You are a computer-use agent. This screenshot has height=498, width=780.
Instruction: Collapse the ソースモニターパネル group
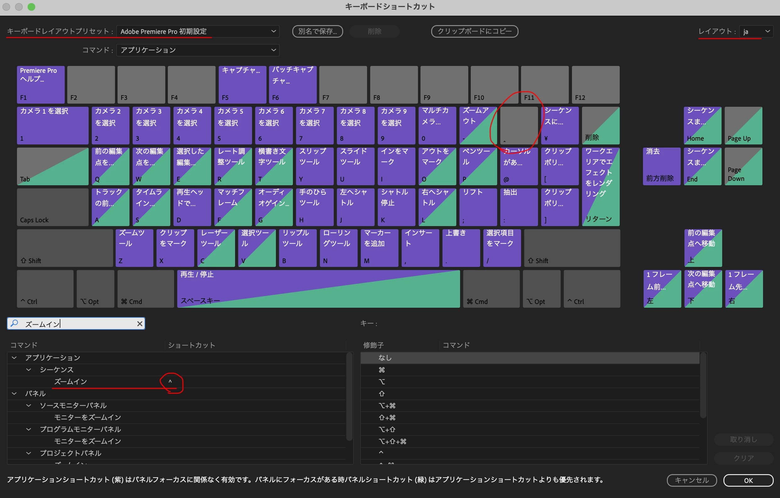coord(29,405)
